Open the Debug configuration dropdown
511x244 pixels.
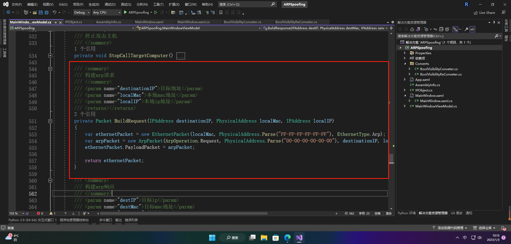click(82, 12)
